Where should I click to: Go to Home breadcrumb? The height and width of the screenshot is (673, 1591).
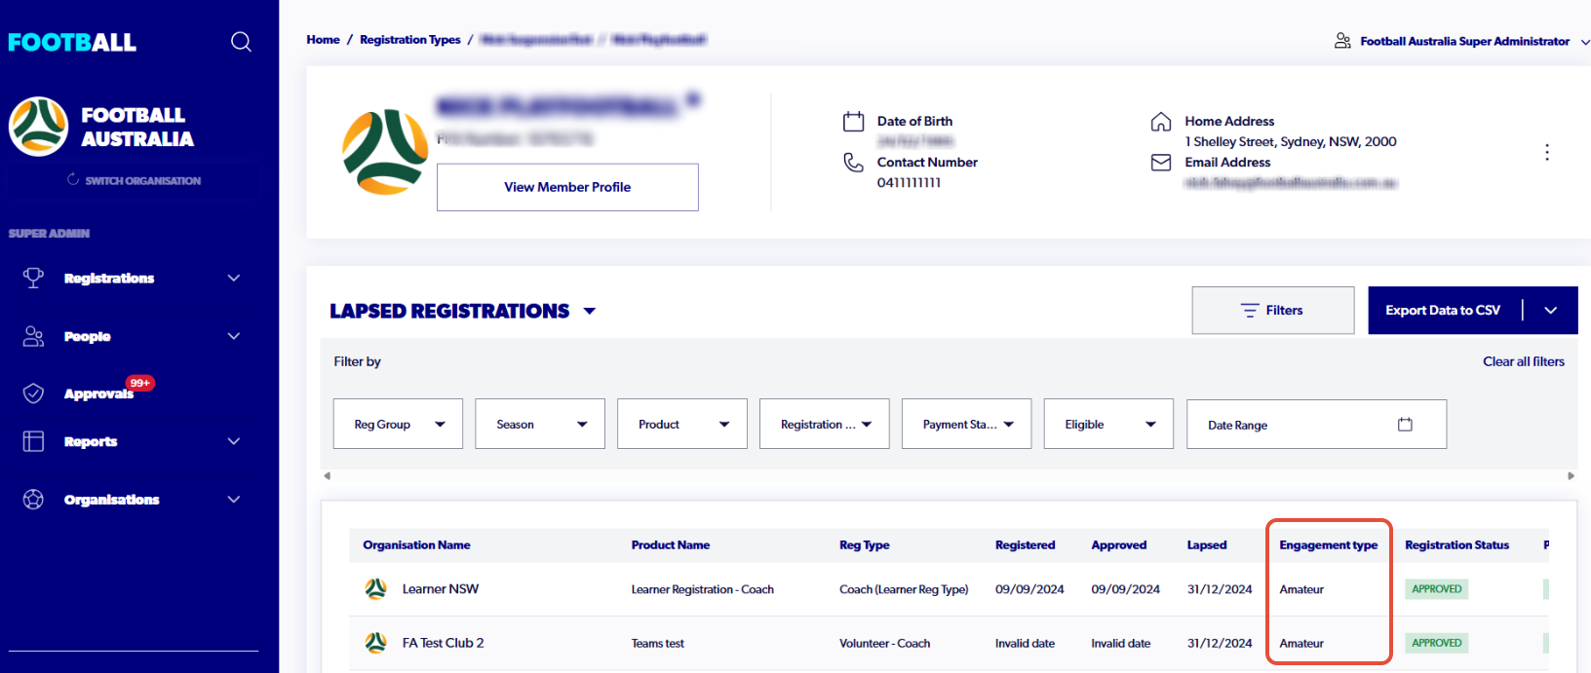(323, 40)
